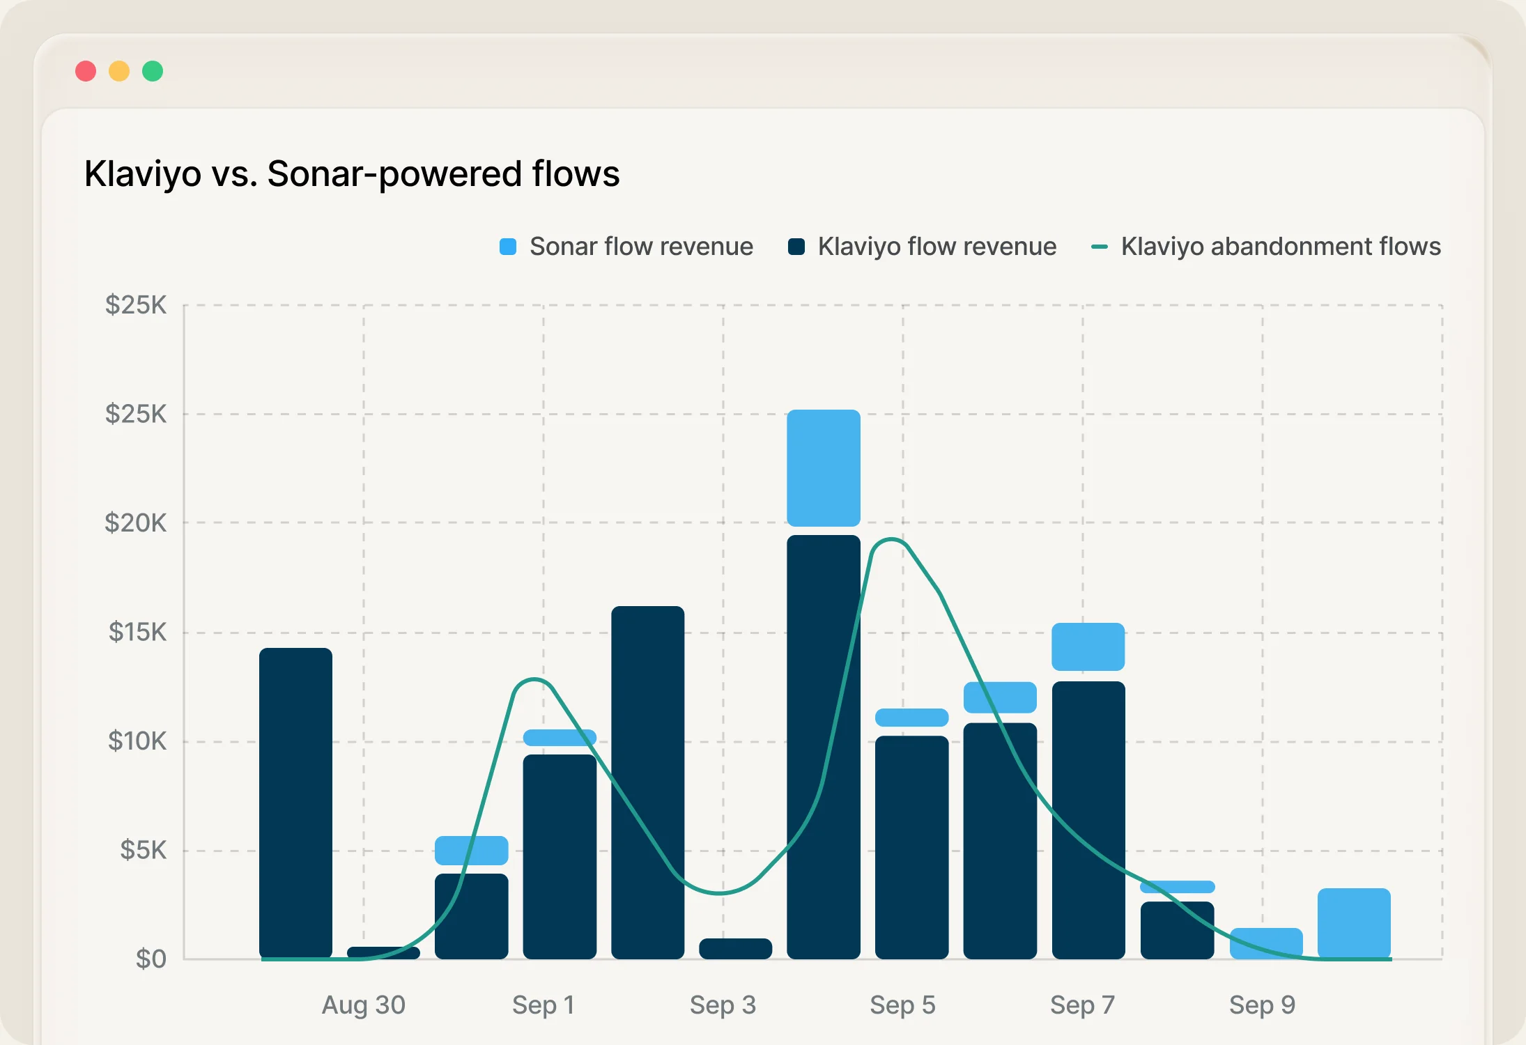Viewport: 1526px width, 1045px height.
Task: Click the $0 y-axis label
Action: pos(151,959)
